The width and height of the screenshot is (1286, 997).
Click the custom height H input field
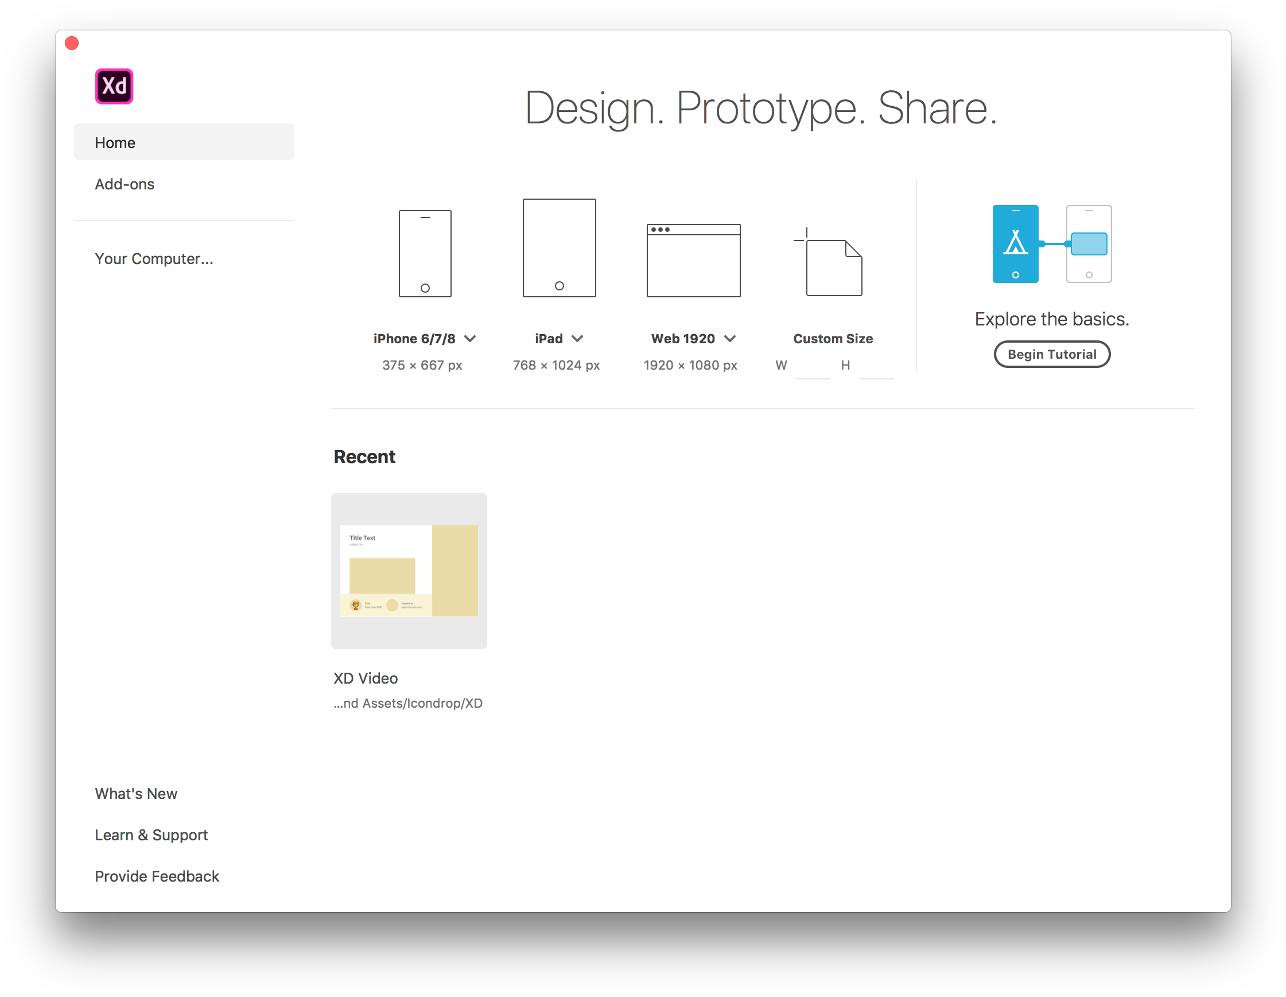coord(876,367)
